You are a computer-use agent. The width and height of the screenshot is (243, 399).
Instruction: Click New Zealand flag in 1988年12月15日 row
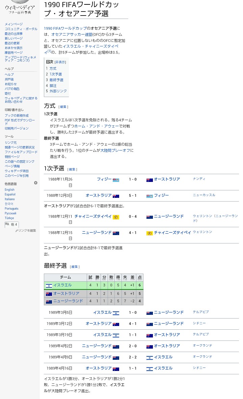116,233
